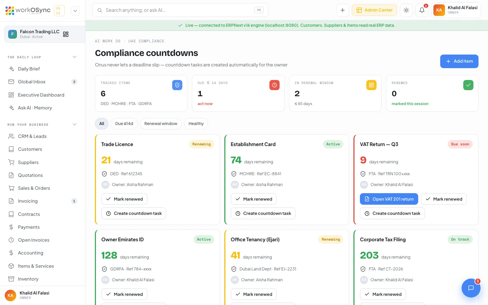Click the search or ask AI field
The width and height of the screenshot is (488, 305).
click(180, 10)
